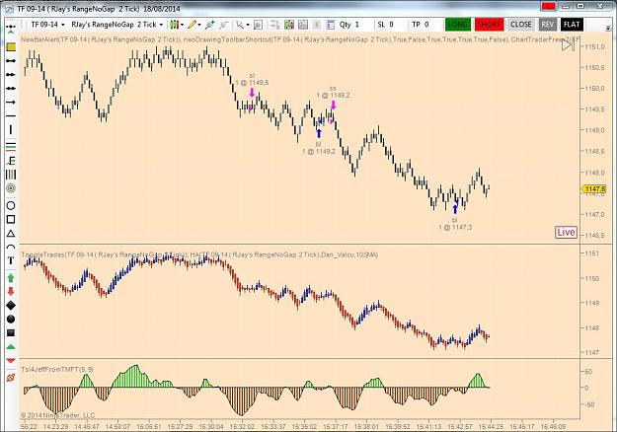This screenshot has width=617, height=432.
Task: Select the Vertical line tool
Action: (x=11, y=130)
